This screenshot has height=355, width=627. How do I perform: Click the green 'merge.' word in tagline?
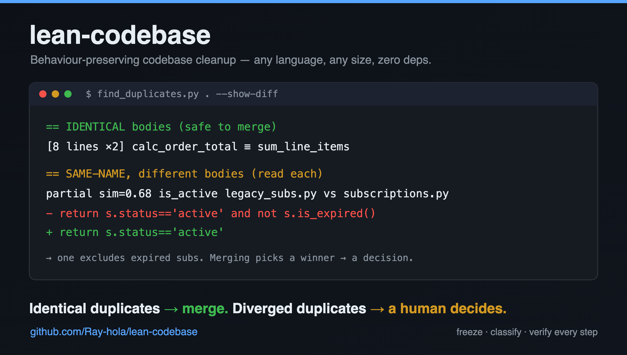point(205,309)
